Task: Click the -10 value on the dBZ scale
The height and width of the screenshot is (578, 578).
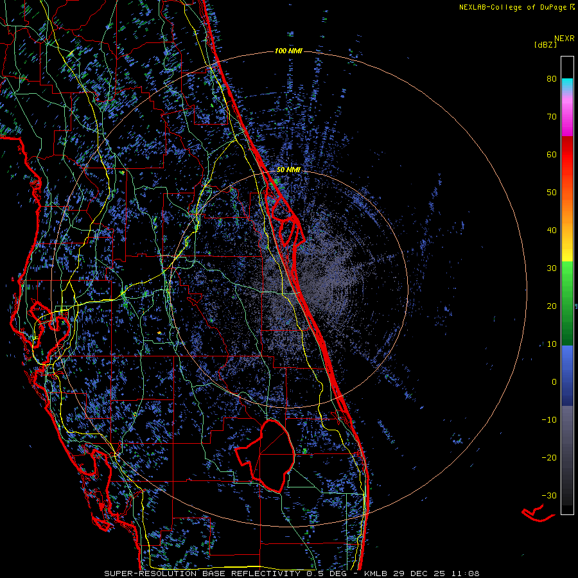Action: click(x=549, y=420)
